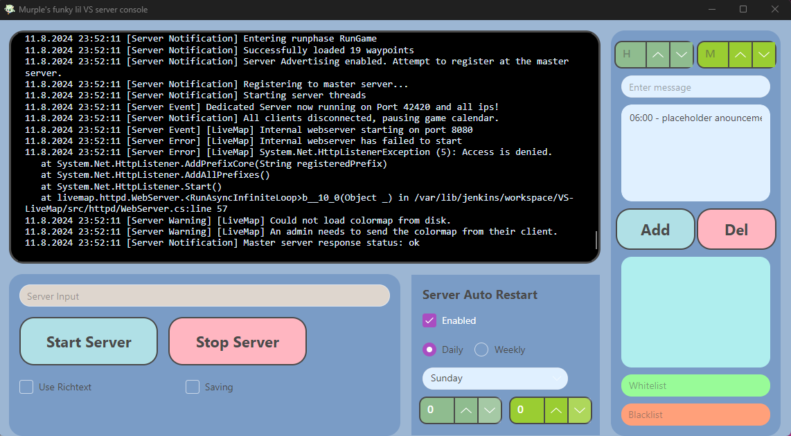This screenshot has height=436, width=791.
Task: Increase the announcement hour (H) value
Action: point(659,55)
